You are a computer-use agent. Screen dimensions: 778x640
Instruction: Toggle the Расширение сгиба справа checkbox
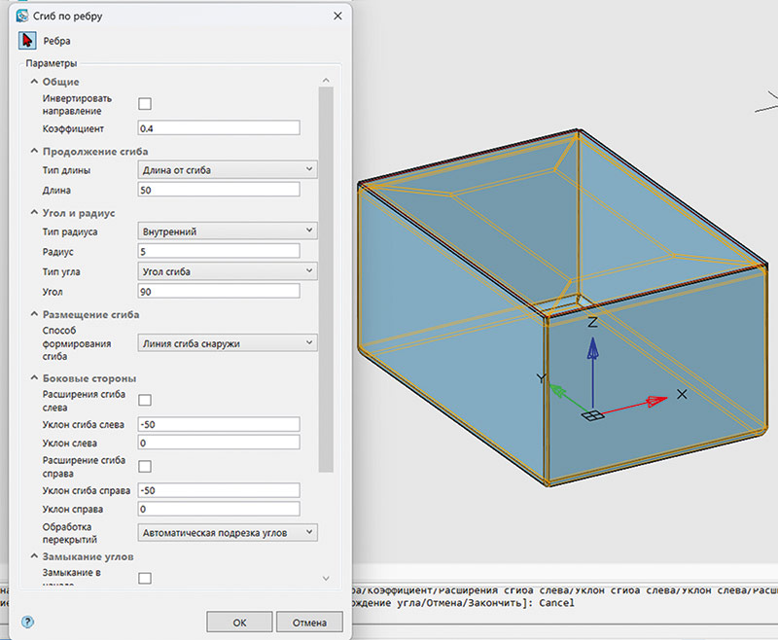[145, 466]
